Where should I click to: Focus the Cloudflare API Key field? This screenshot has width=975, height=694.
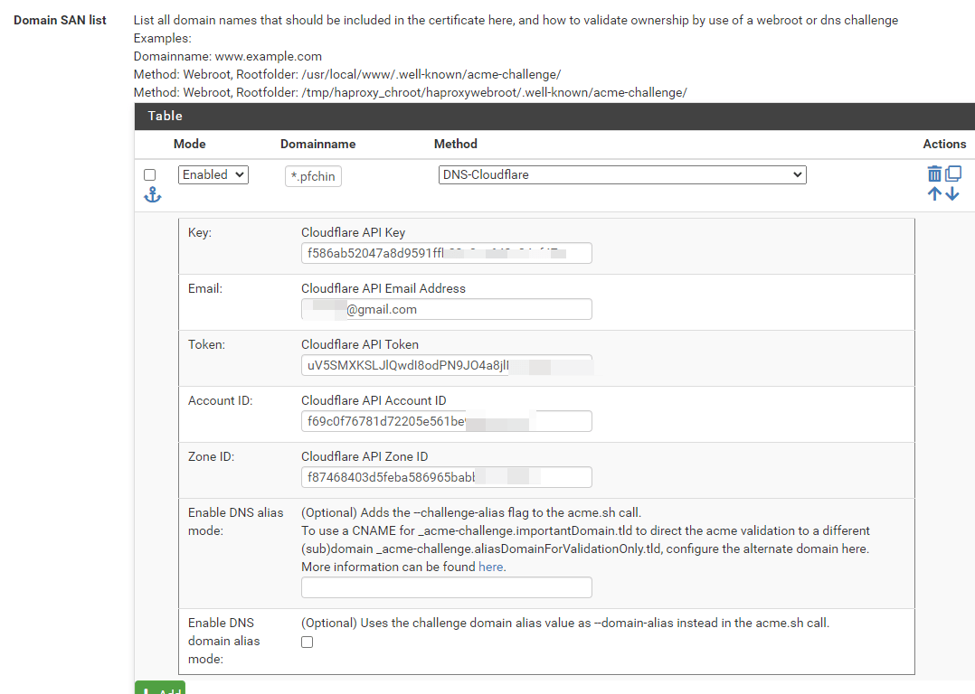pyautogui.click(x=446, y=253)
